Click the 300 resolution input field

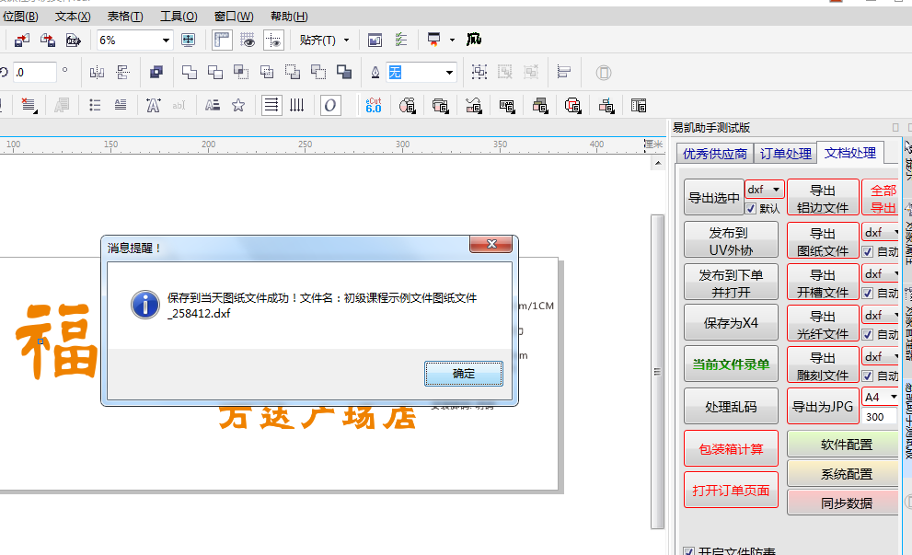879,417
